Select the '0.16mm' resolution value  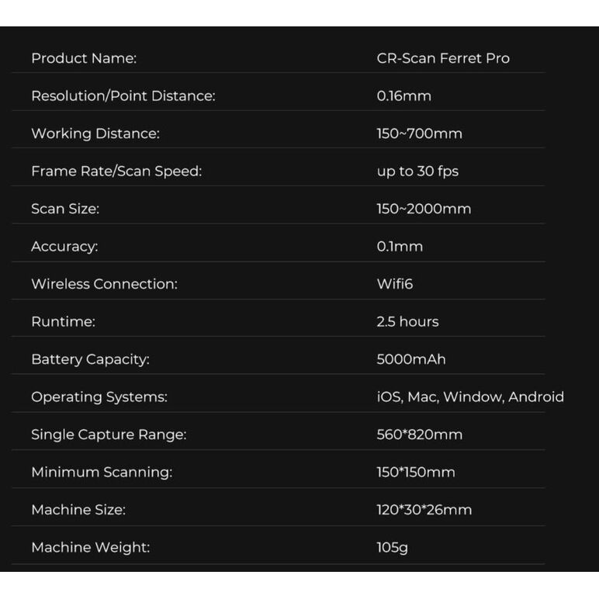click(403, 96)
